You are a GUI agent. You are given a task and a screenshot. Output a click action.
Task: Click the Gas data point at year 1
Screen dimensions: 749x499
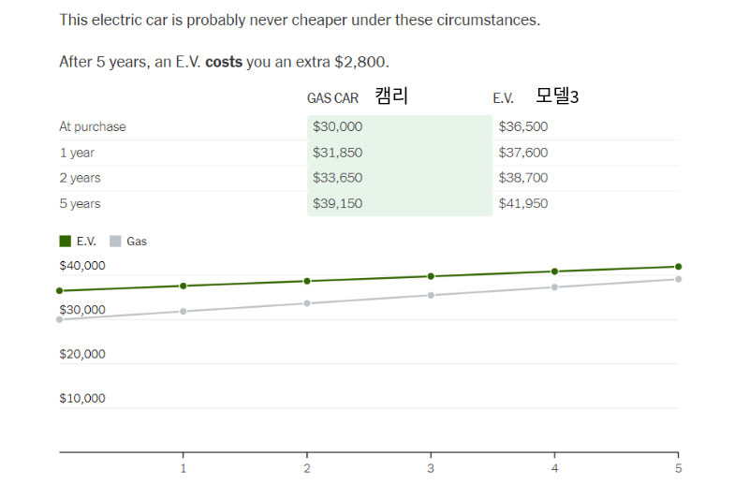pos(183,312)
